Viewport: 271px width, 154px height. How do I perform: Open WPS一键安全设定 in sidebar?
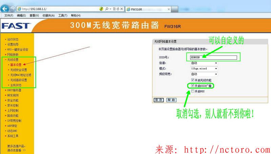point(18,49)
